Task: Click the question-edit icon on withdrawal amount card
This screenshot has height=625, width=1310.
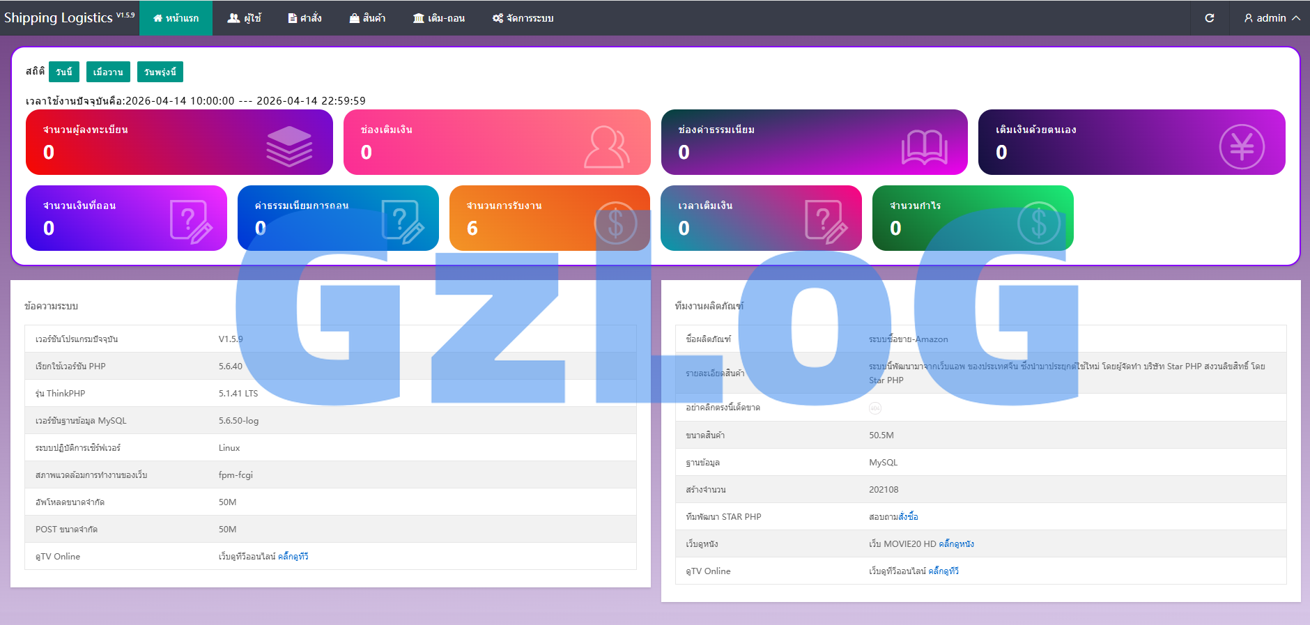Action: pos(190,222)
